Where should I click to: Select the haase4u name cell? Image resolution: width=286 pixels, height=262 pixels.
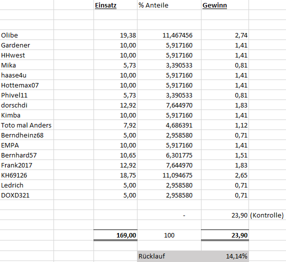(27, 75)
